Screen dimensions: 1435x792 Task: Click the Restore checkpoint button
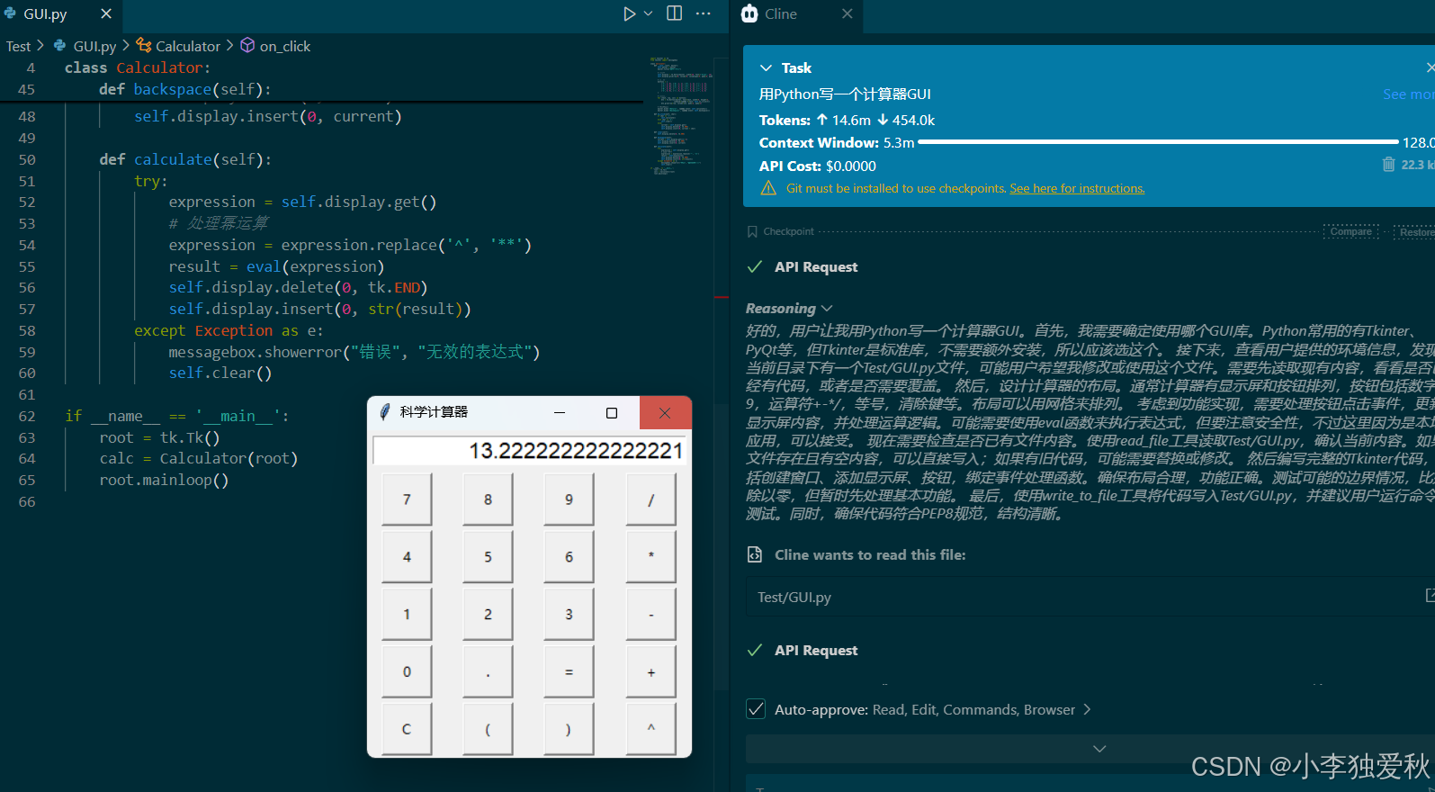click(x=1414, y=231)
